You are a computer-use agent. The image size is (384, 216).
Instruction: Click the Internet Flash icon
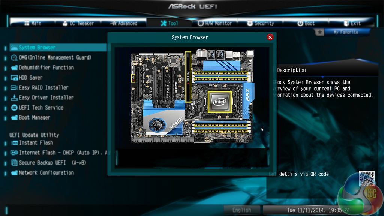click(x=14, y=153)
